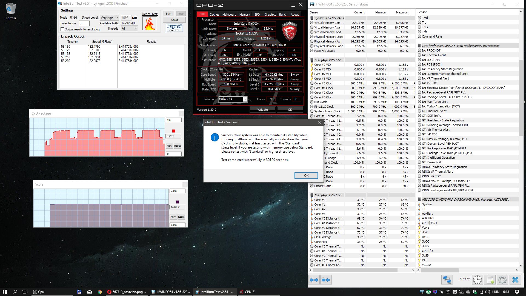Switch to the Caches tab in CPU-Z
The image size is (526, 296).
[x=214, y=15]
